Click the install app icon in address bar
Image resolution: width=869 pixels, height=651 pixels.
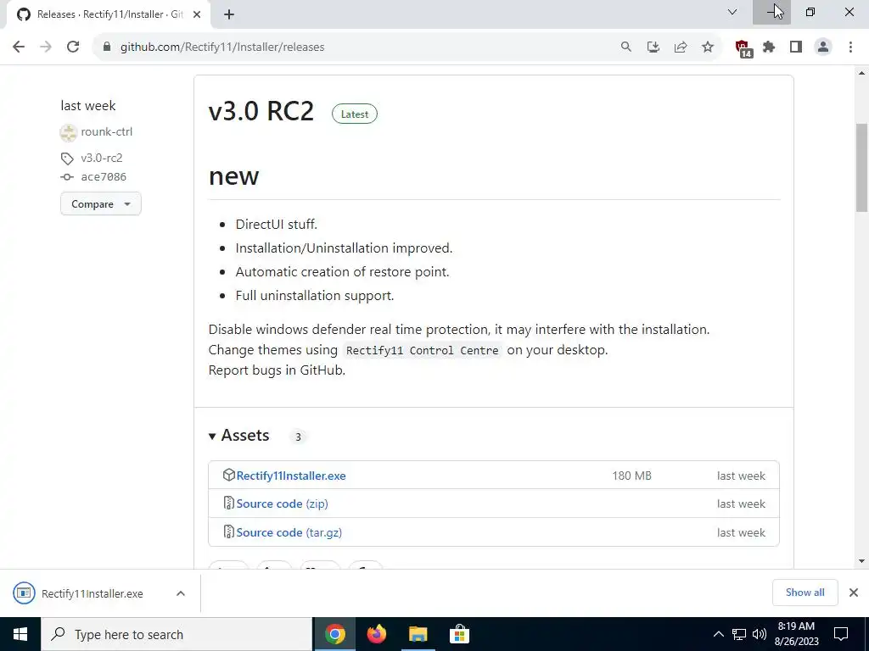click(653, 47)
